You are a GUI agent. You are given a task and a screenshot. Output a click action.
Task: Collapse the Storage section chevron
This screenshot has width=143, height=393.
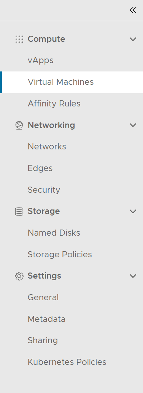coord(133,212)
